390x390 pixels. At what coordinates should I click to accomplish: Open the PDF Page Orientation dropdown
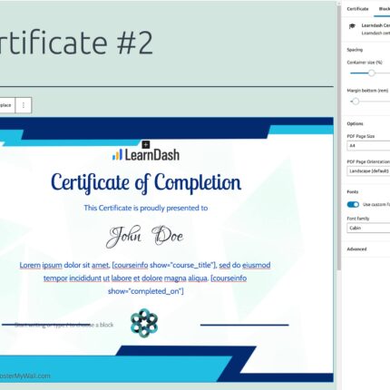368,171
